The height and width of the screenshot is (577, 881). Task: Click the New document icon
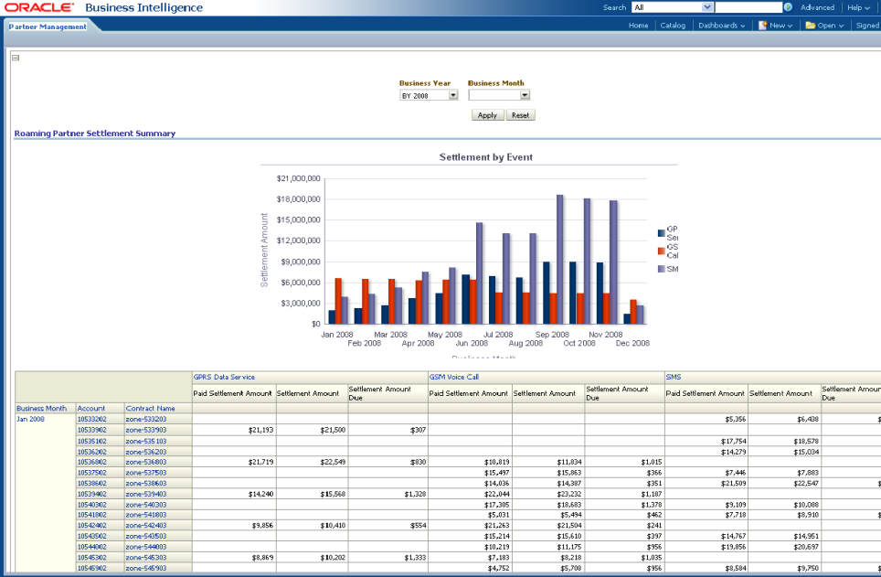[x=762, y=26]
